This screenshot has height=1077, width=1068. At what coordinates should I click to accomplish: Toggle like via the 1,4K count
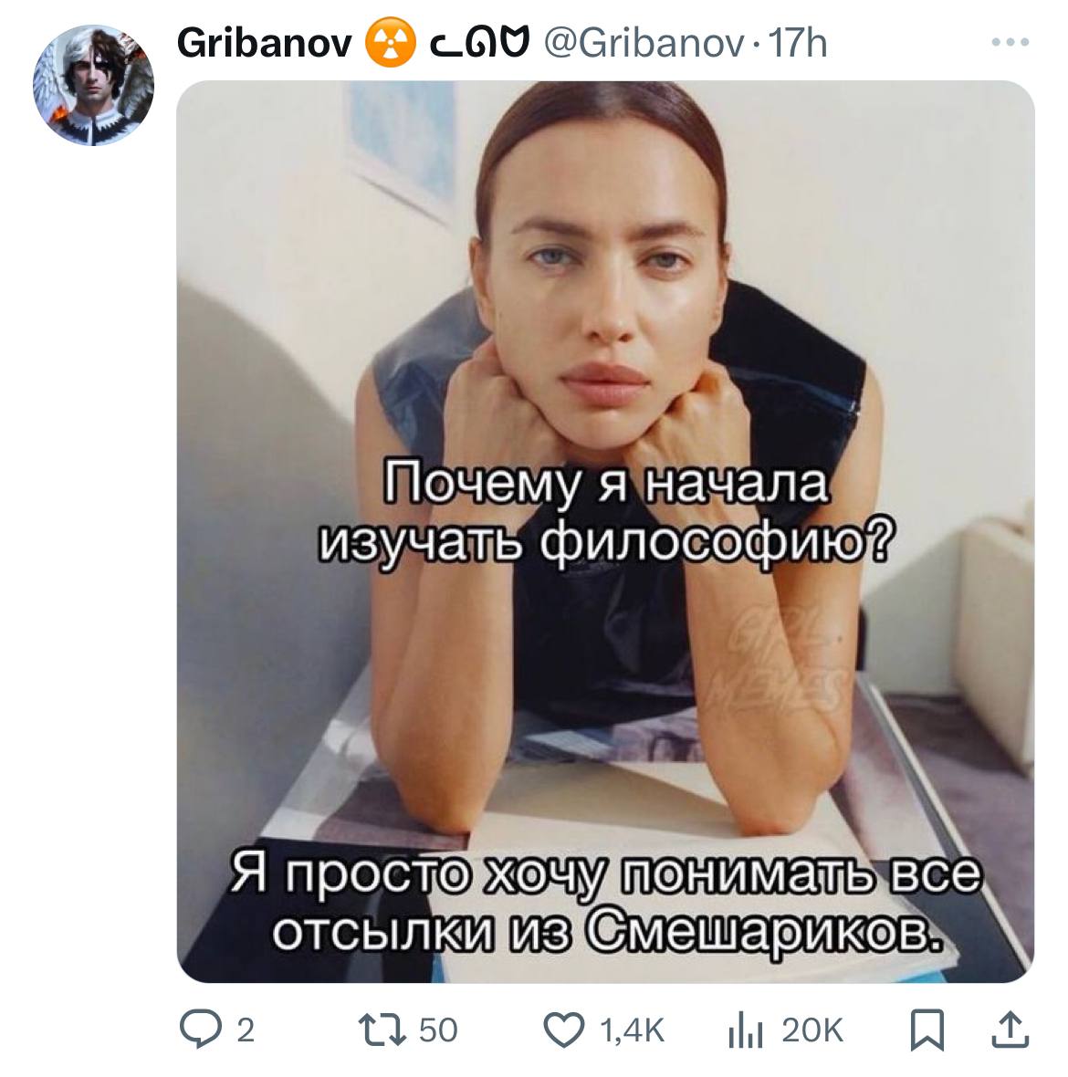(633, 1030)
